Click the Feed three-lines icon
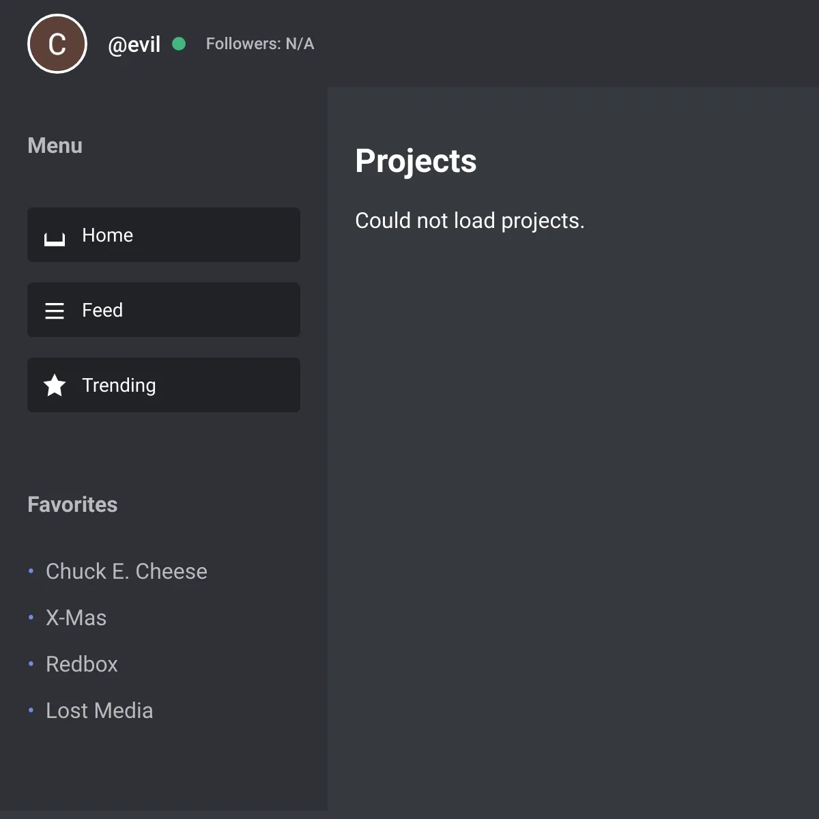The height and width of the screenshot is (819, 819). [55, 311]
